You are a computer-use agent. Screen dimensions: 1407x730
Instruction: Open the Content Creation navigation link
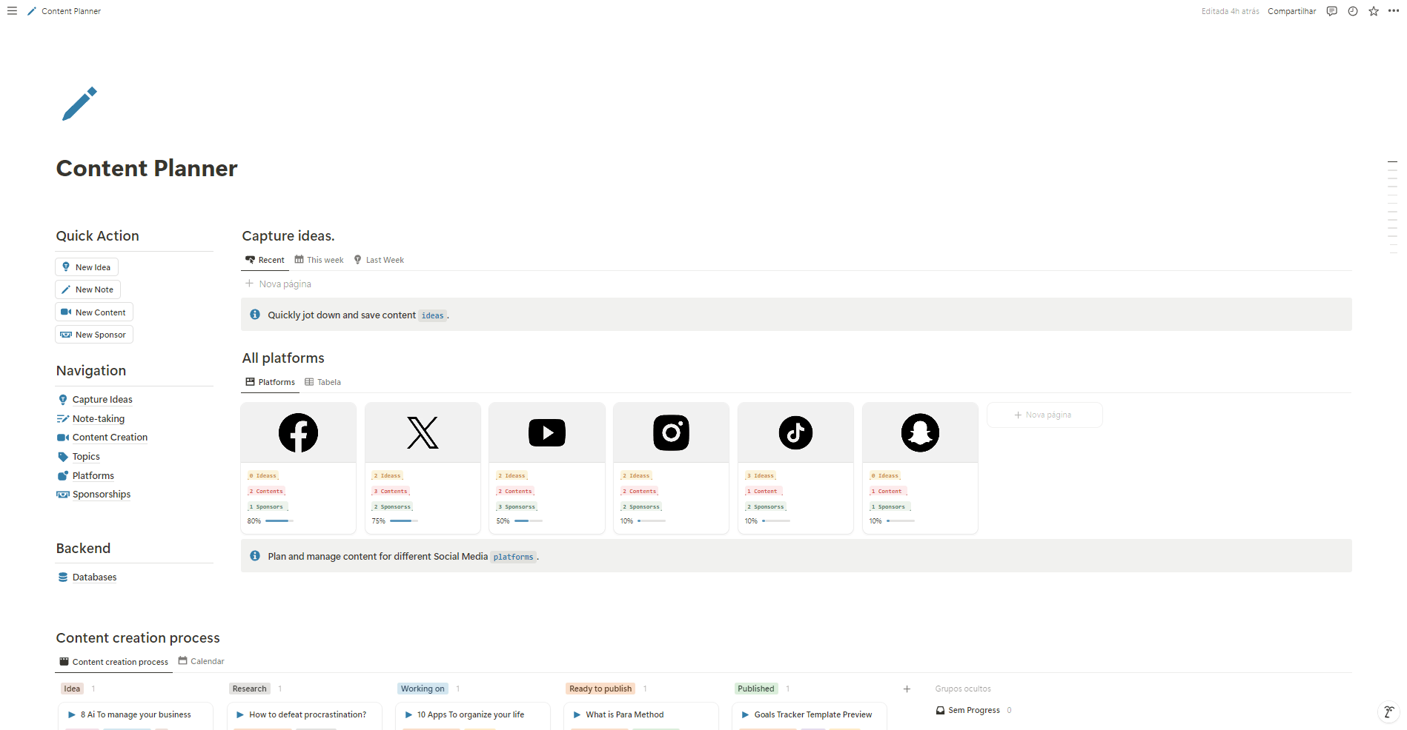tap(110, 438)
